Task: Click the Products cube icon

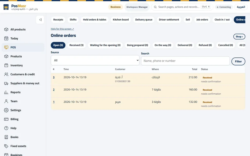Action: pos(6,56)
